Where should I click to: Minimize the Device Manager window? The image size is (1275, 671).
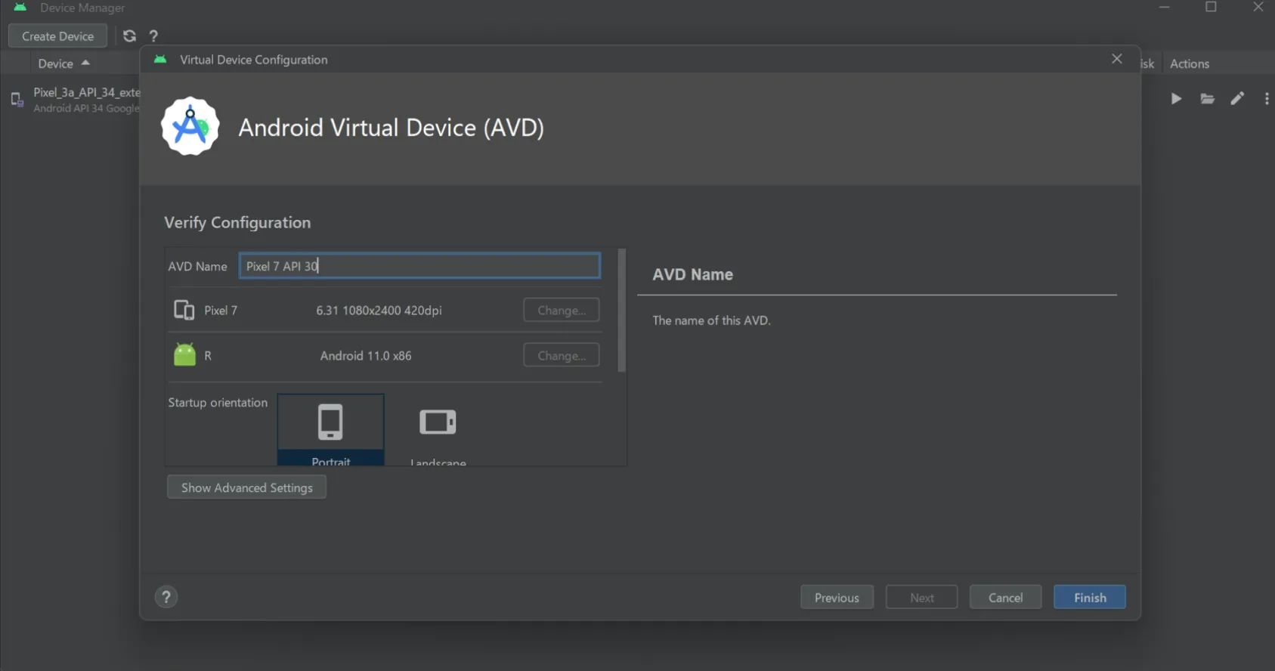[1165, 7]
